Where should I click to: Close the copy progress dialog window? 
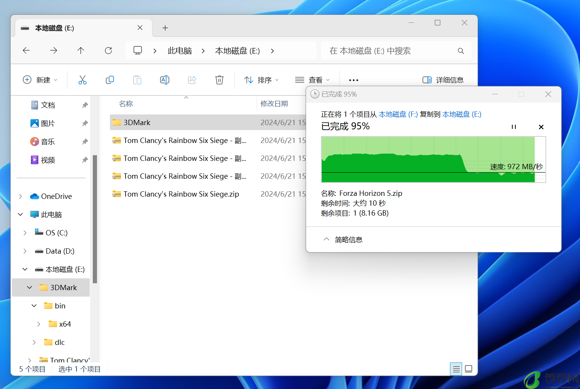click(548, 94)
